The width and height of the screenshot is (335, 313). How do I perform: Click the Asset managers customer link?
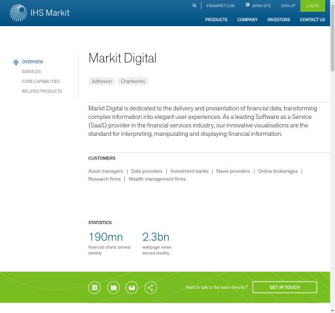pos(105,171)
